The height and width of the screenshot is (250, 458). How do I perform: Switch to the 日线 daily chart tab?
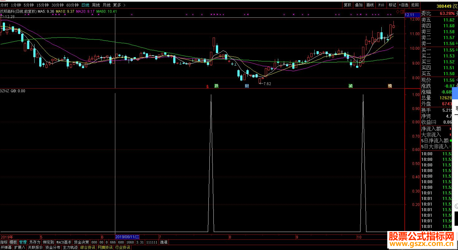pos(85,5)
